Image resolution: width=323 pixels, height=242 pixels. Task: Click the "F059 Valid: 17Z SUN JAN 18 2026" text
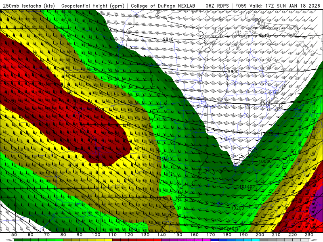click(x=278, y=6)
